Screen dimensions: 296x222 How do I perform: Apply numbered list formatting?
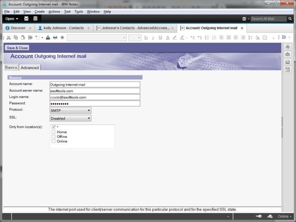[x=214, y=37]
